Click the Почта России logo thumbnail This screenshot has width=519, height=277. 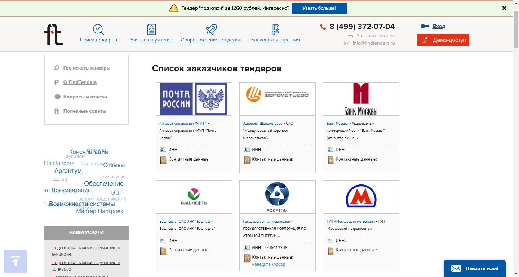pyautogui.click(x=194, y=99)
